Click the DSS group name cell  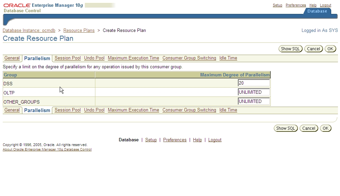[49, 83]
